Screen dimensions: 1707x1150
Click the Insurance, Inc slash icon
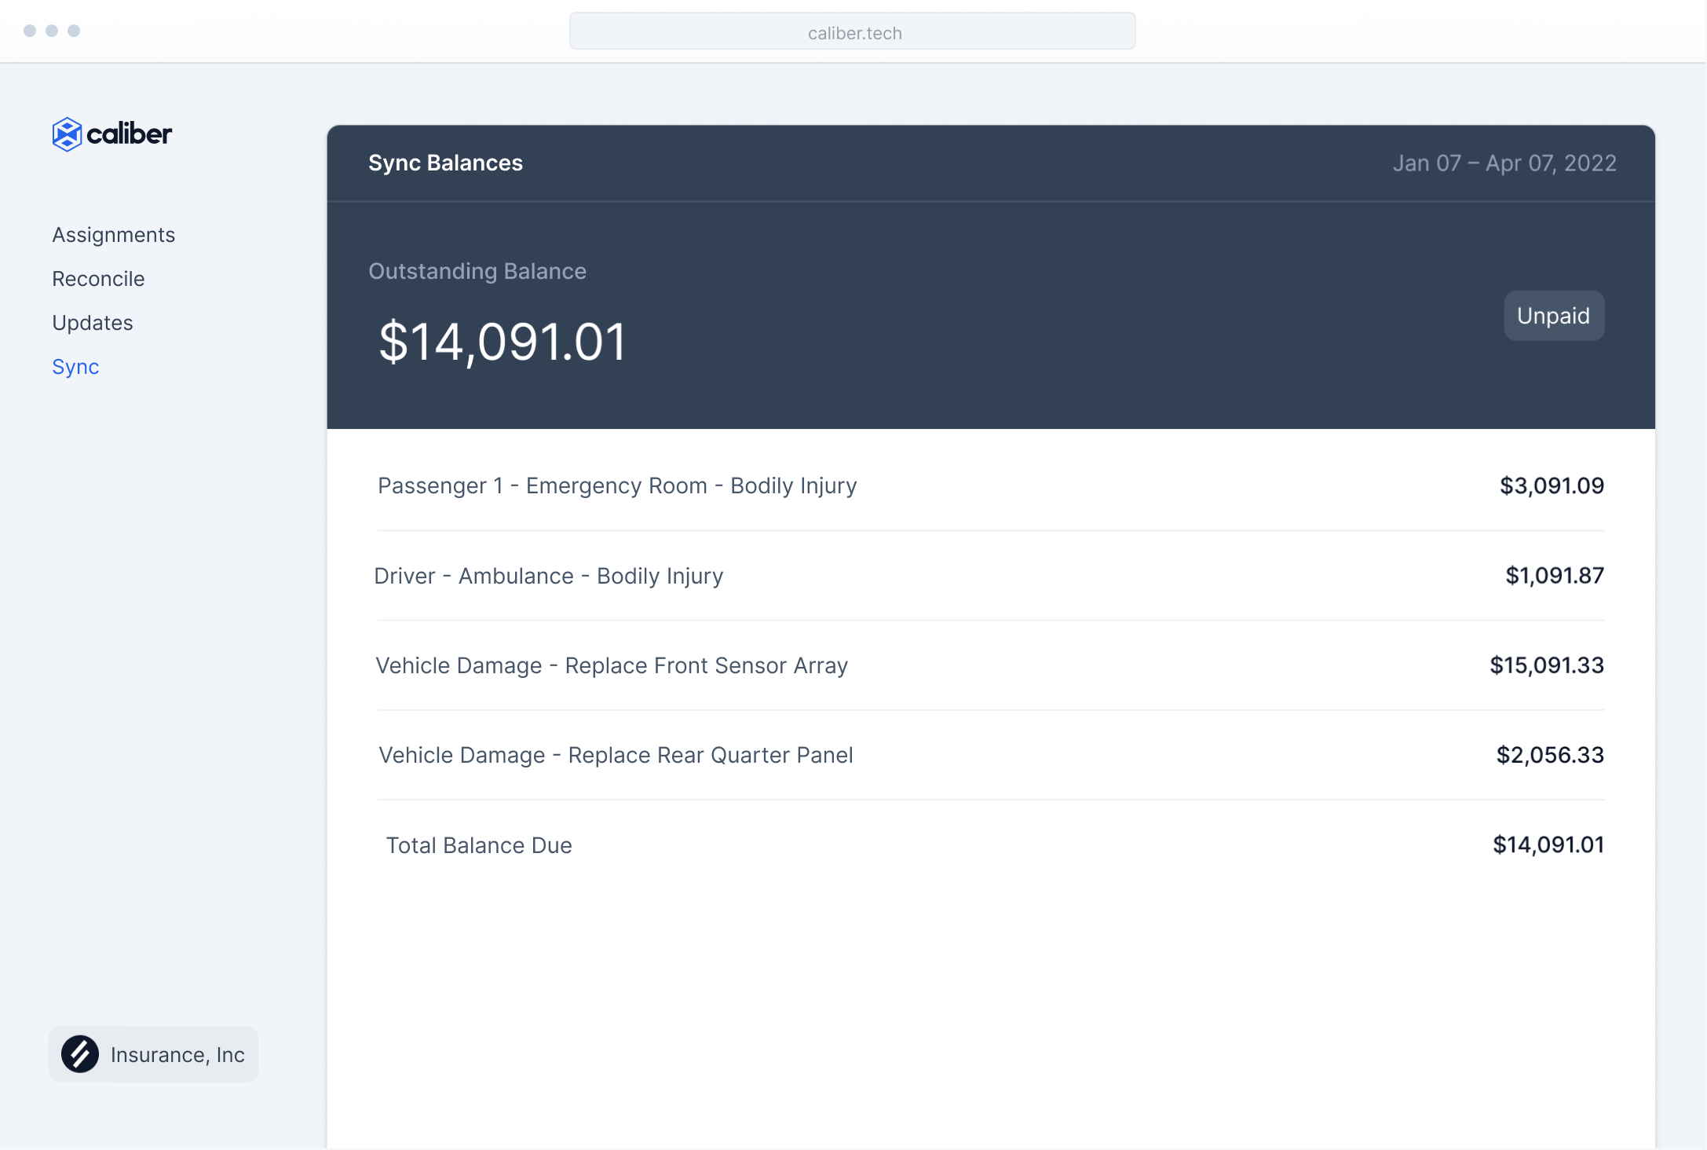coord(80,1054)
